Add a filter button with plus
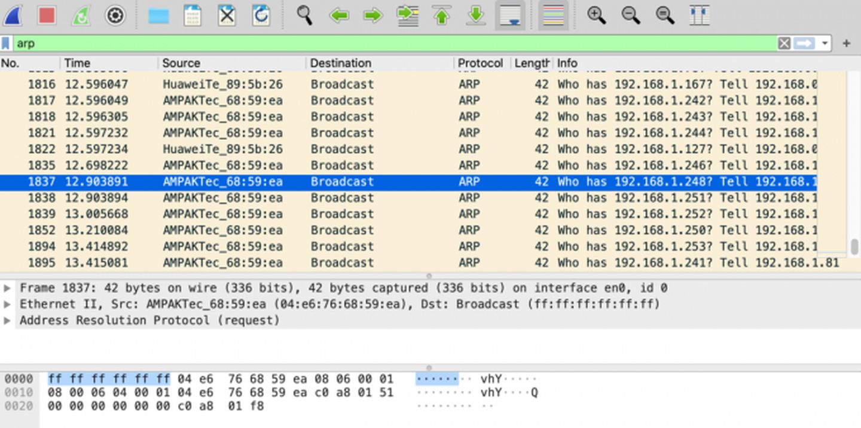Image resolution: width=861 pixels, height=428 pixels. point(846,43)
